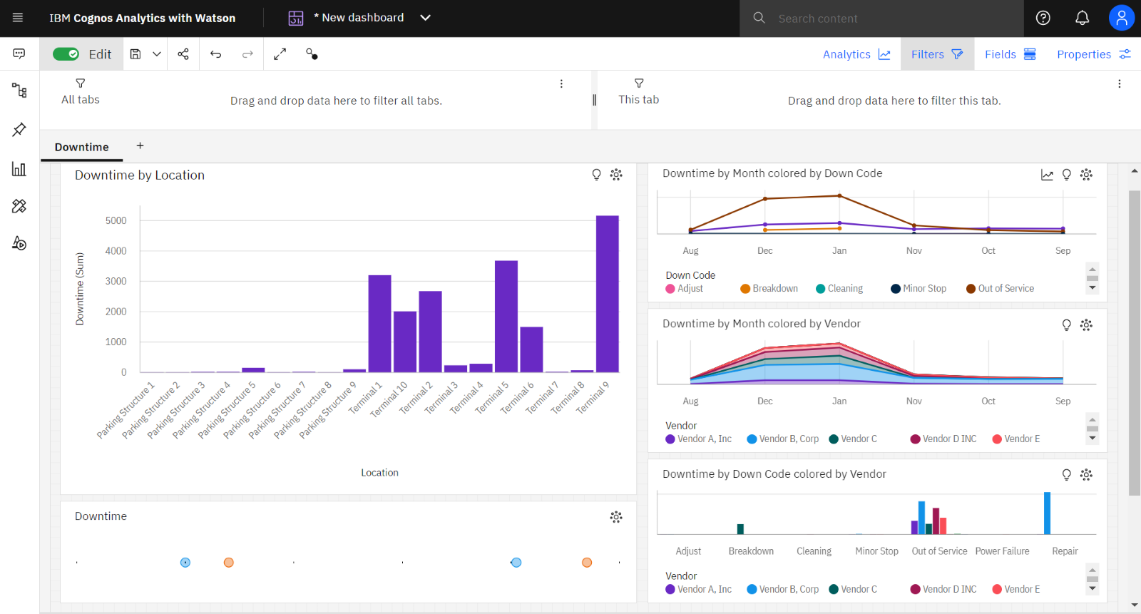Click Out of Service legend item

1000,289
